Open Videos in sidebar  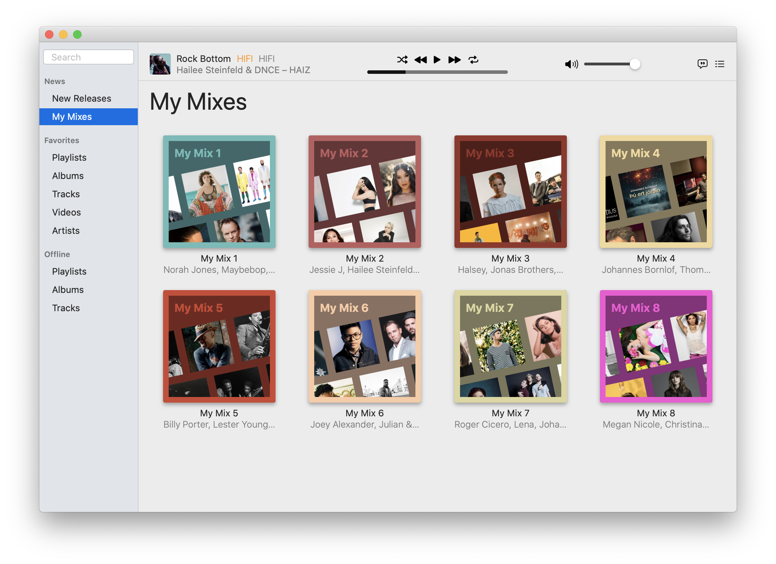click(89, 212)
